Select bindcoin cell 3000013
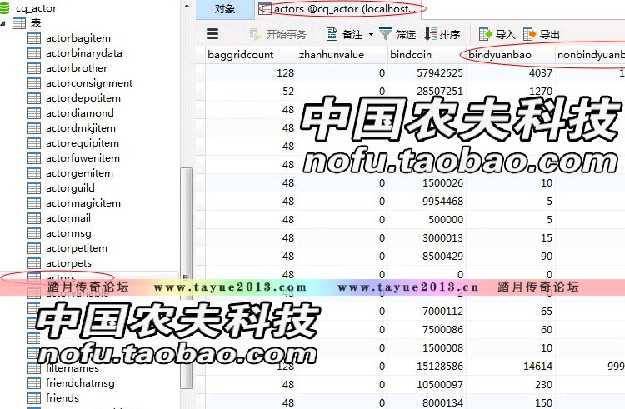625x409 pixels. pyautogui.click(x=427, y=237)
